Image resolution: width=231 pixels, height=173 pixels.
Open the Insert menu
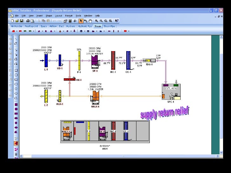(39, 16)
